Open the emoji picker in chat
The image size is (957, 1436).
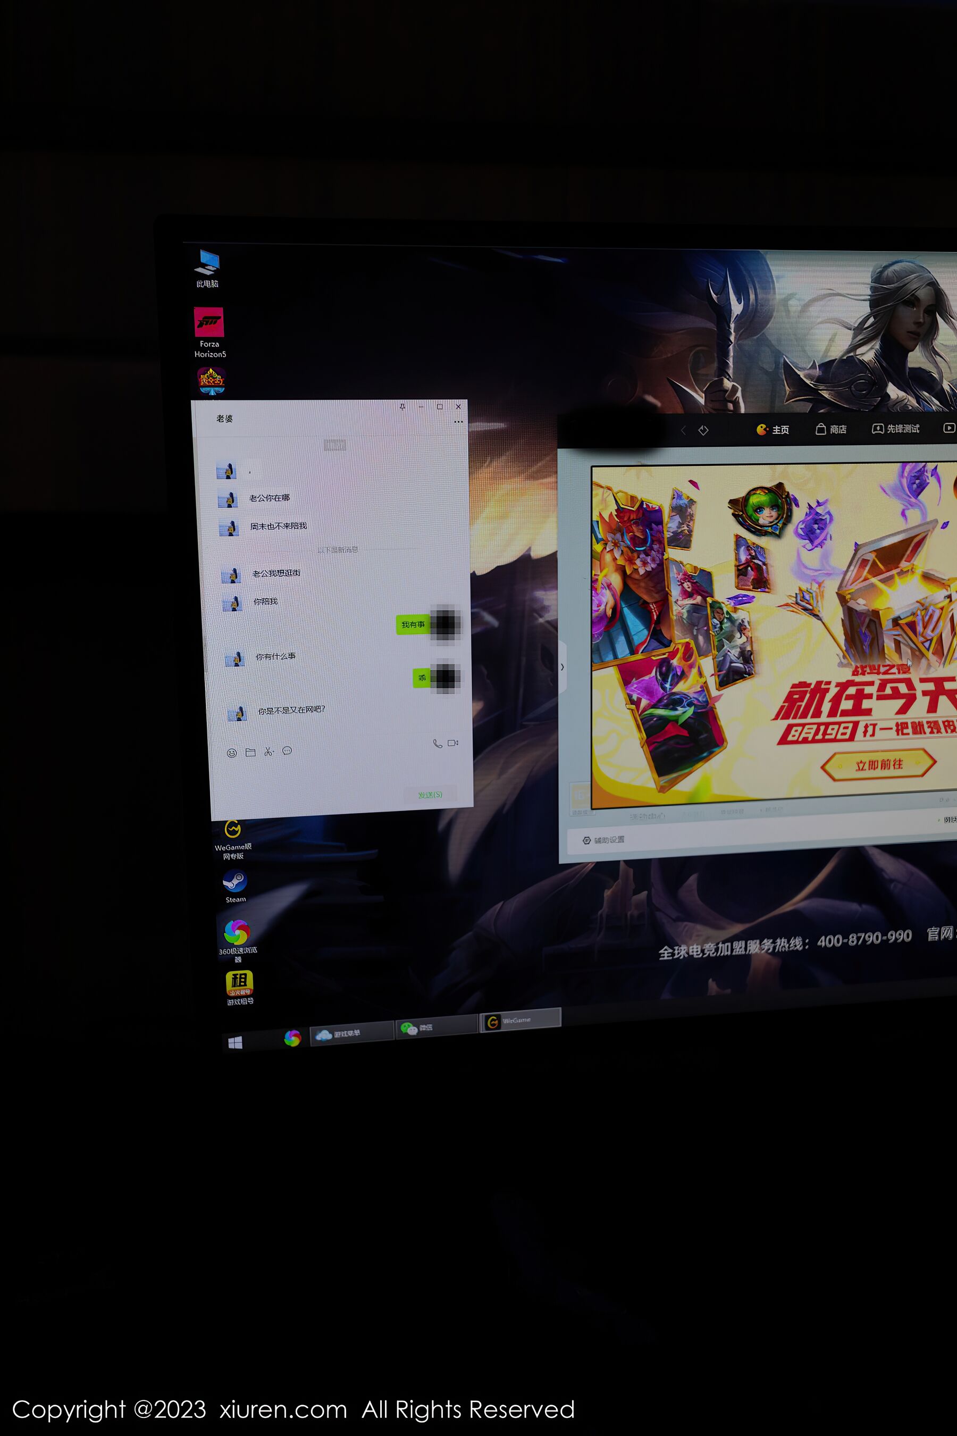tap(232, 753)
